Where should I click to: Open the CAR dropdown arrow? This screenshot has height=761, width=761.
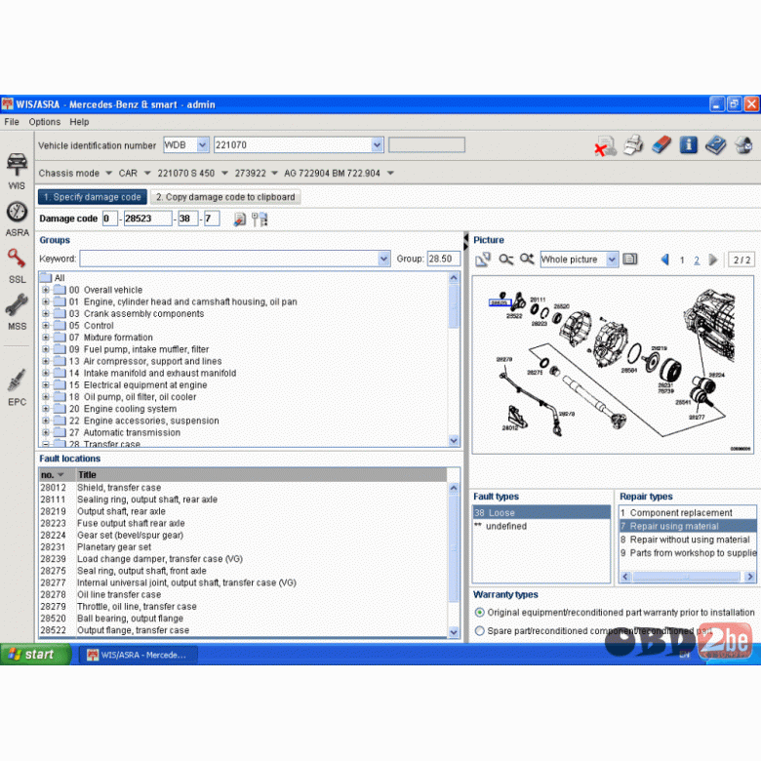[147, 174]
